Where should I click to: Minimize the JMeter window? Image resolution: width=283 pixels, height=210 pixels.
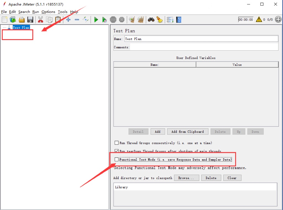tap(248, 4)
